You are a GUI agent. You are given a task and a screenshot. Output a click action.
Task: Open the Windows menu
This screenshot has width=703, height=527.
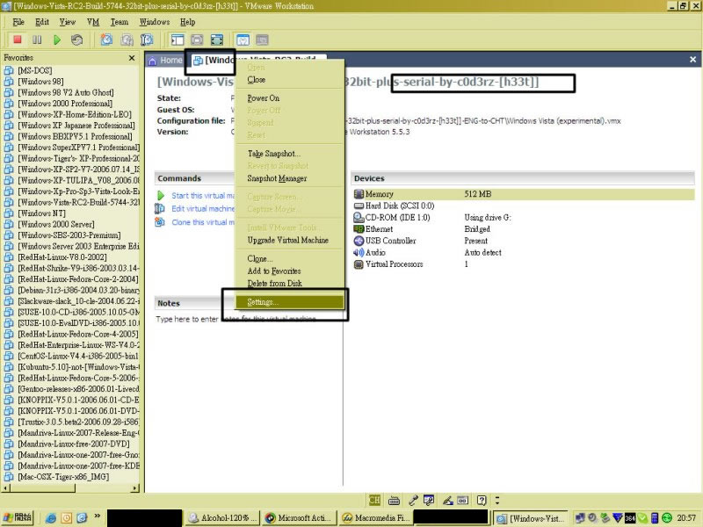(x=155, y=22)
